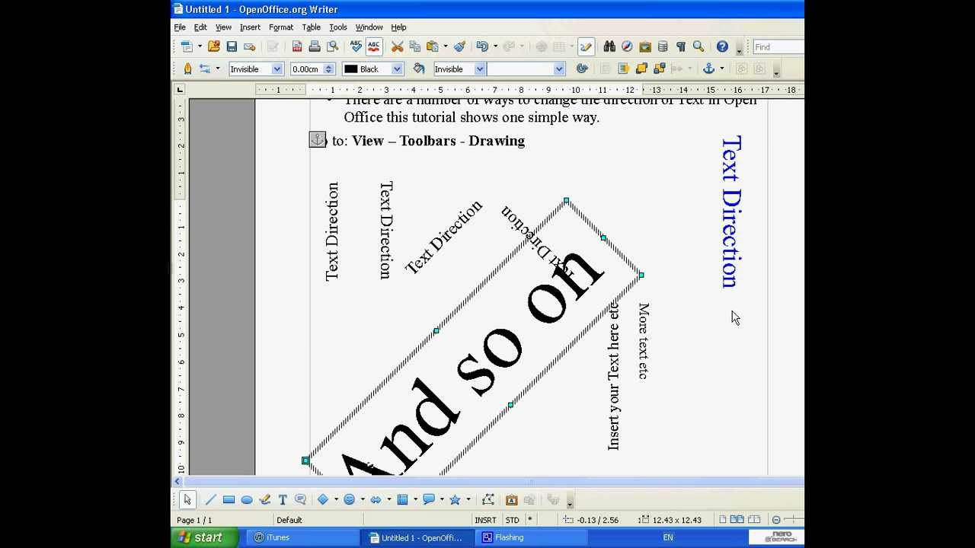Open the Change Anchor dropdown

721,69
